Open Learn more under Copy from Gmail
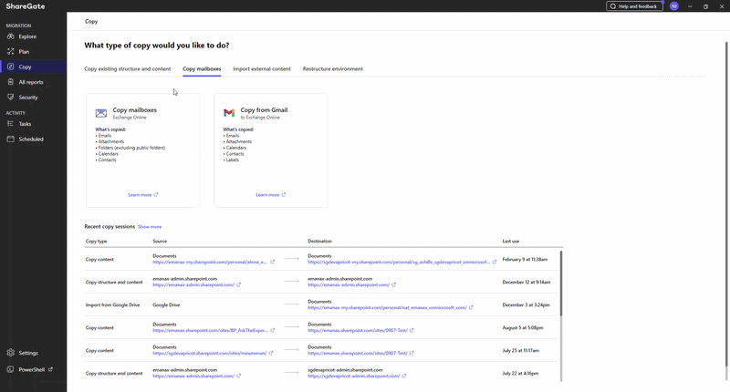 [x=270, y=195]
